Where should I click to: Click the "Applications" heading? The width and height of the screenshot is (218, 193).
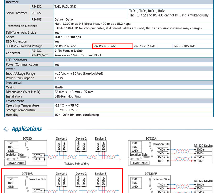[x=27, y=129]
